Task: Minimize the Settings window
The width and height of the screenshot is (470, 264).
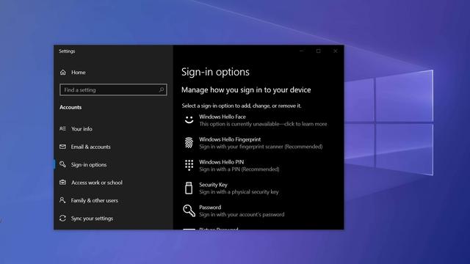Action: [302, 51]
